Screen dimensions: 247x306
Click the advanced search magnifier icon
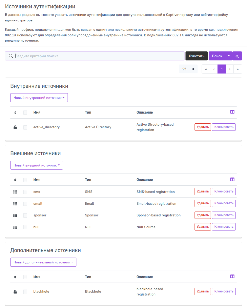(237, 56)
